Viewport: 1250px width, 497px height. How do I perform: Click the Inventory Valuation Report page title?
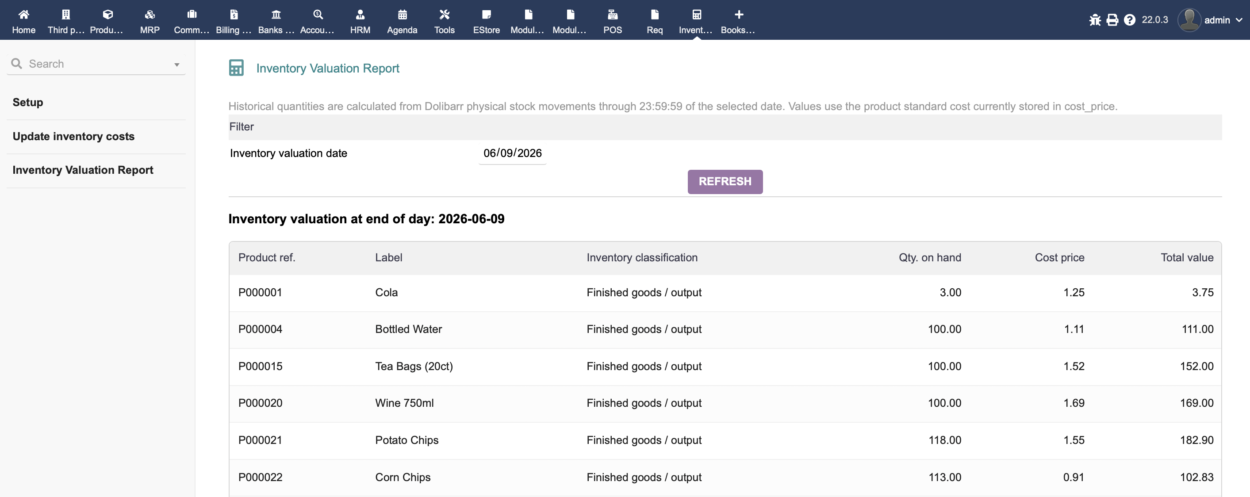pyautogui.click(x=328, y=68)
